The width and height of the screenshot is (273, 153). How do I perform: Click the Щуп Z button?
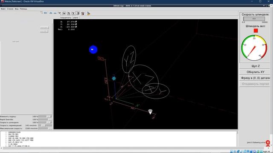pyautogui.click(x=256, y=66)
